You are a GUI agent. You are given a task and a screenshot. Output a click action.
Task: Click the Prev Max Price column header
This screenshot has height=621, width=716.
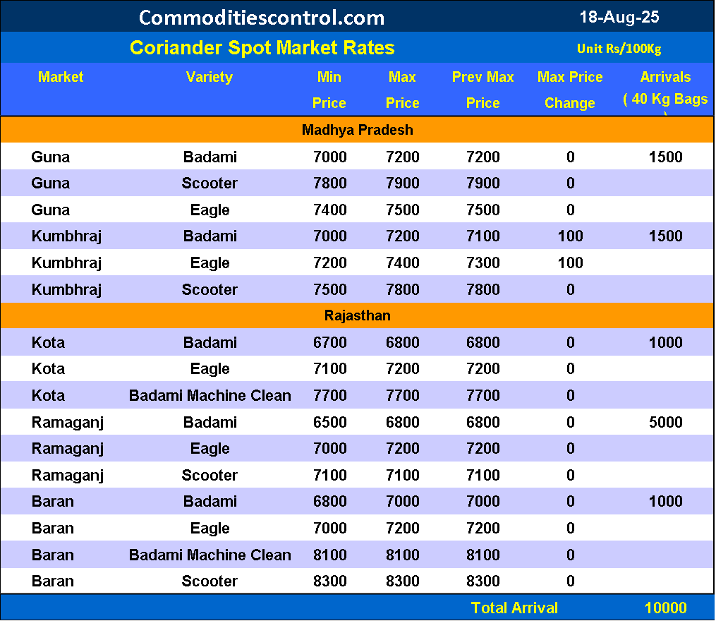[x=483, y=90]
